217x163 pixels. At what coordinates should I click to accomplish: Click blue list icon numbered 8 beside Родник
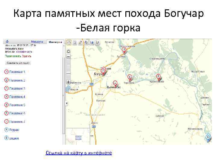[6, 130]
